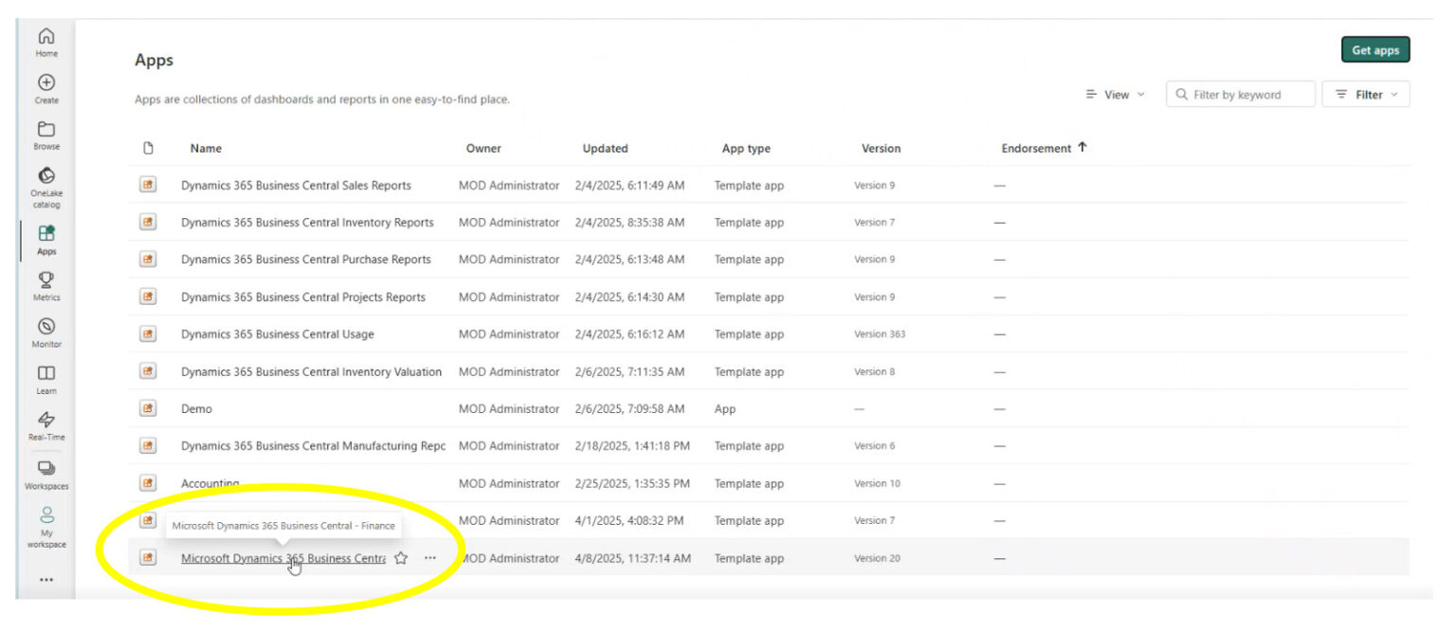The width and height of the screenshot is (1456, 631).
Task: Open the Microsoft Dynamics 365 Business Central app link
Action: pos(283,558)
